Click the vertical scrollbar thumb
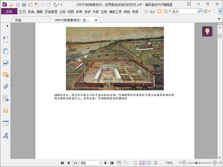This screenshot has width=223, height=167. click(220, 36)
